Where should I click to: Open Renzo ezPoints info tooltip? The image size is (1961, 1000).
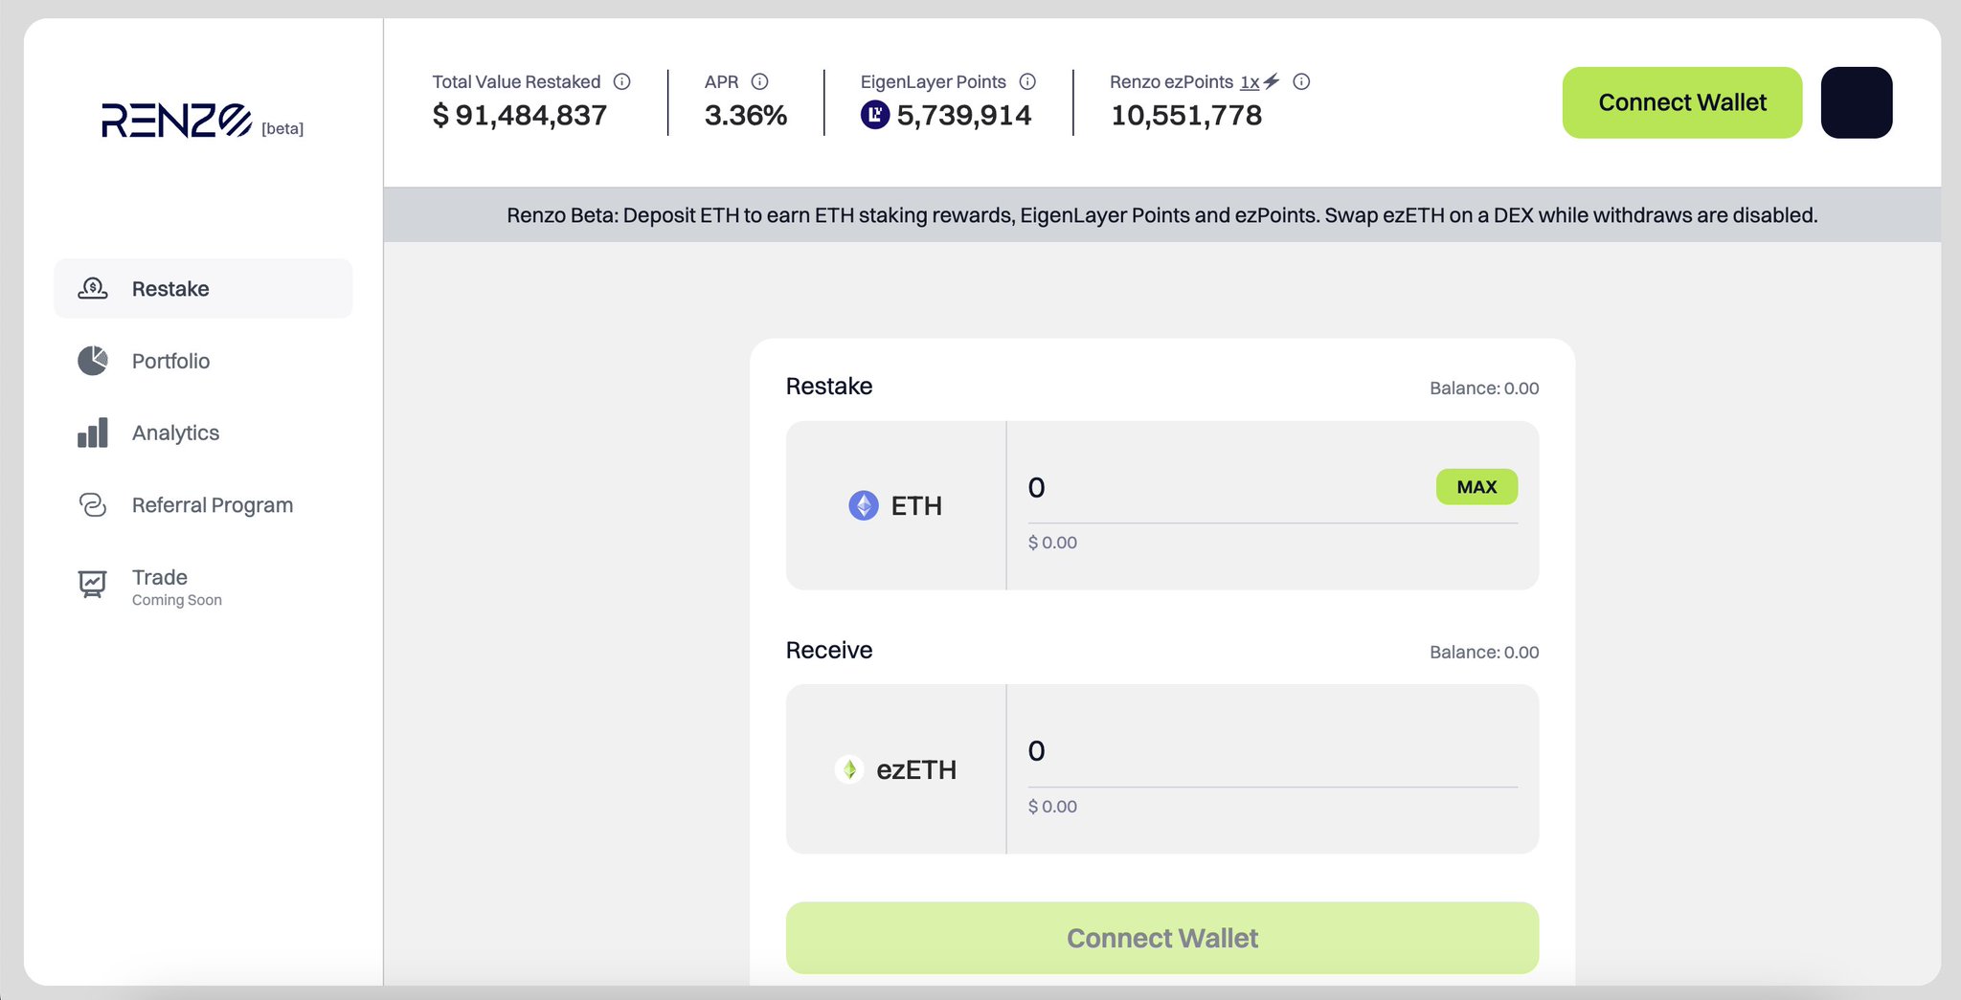point(1301,81)
